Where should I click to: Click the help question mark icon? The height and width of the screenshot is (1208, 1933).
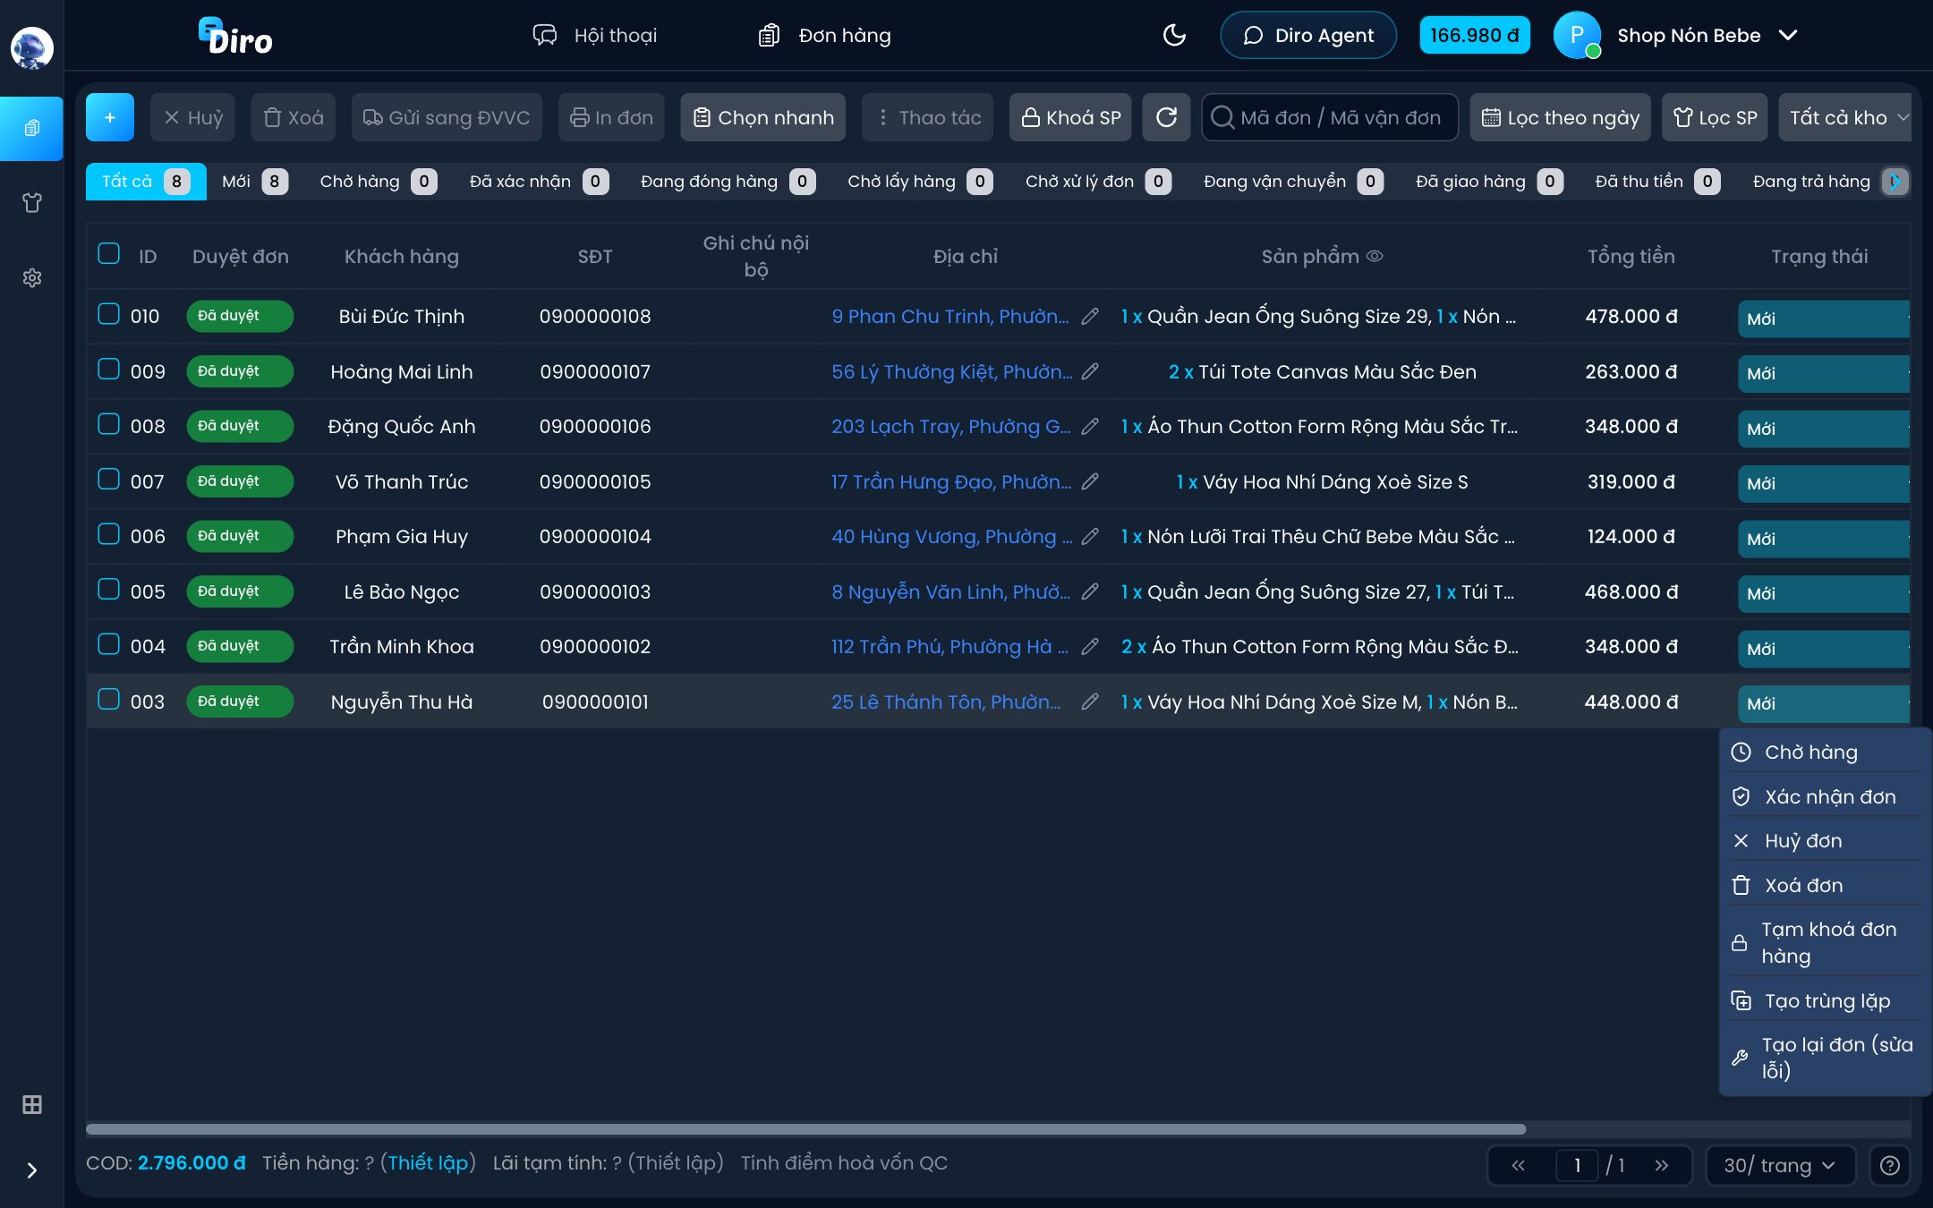pyautogui.click(x=1890, y=1165)
